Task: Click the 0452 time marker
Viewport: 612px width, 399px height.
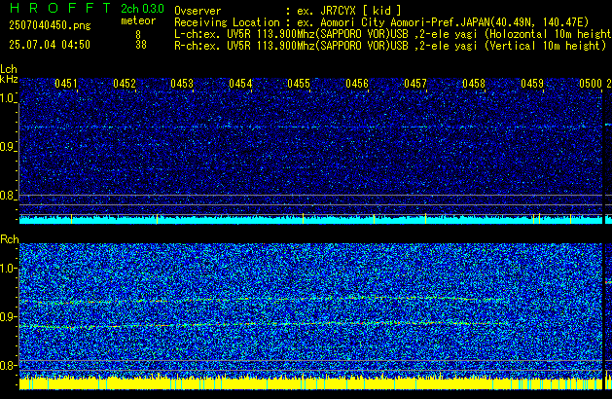Action: coord(125,84)
